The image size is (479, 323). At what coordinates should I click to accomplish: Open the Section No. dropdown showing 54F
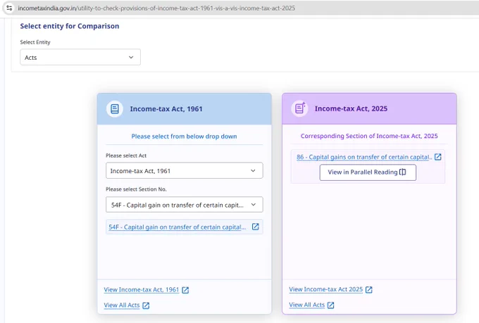tap(185, 205)
